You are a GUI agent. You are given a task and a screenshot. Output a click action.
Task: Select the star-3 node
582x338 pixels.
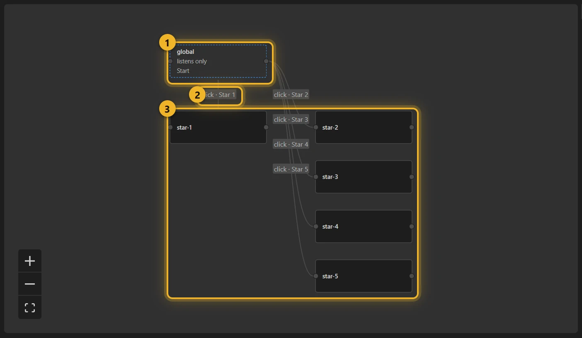click(x=364, y=177)
